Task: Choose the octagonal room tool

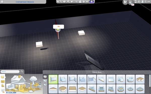Action: click(130, 79)
